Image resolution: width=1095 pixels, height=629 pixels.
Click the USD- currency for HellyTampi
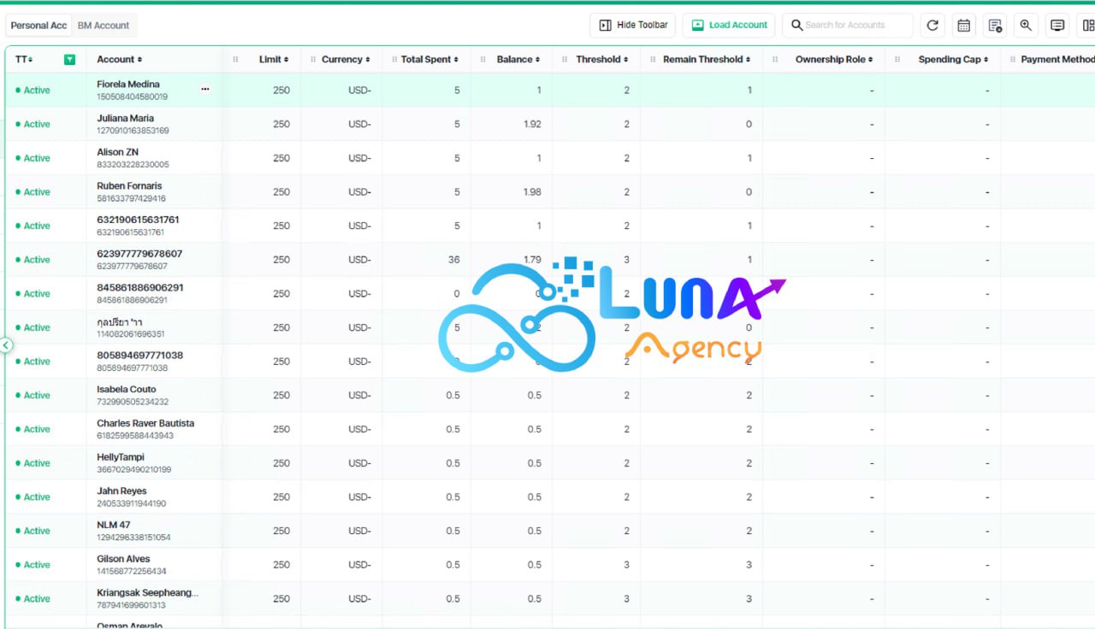click(x=359, y=463)
